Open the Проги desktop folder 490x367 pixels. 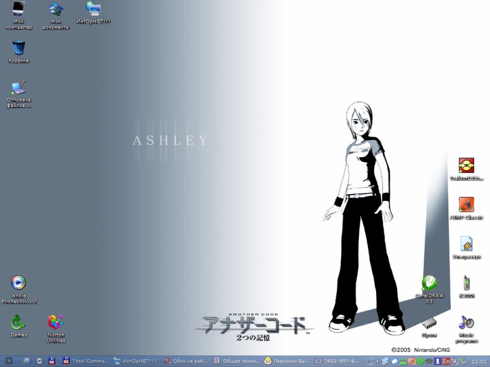pos(429,327)
